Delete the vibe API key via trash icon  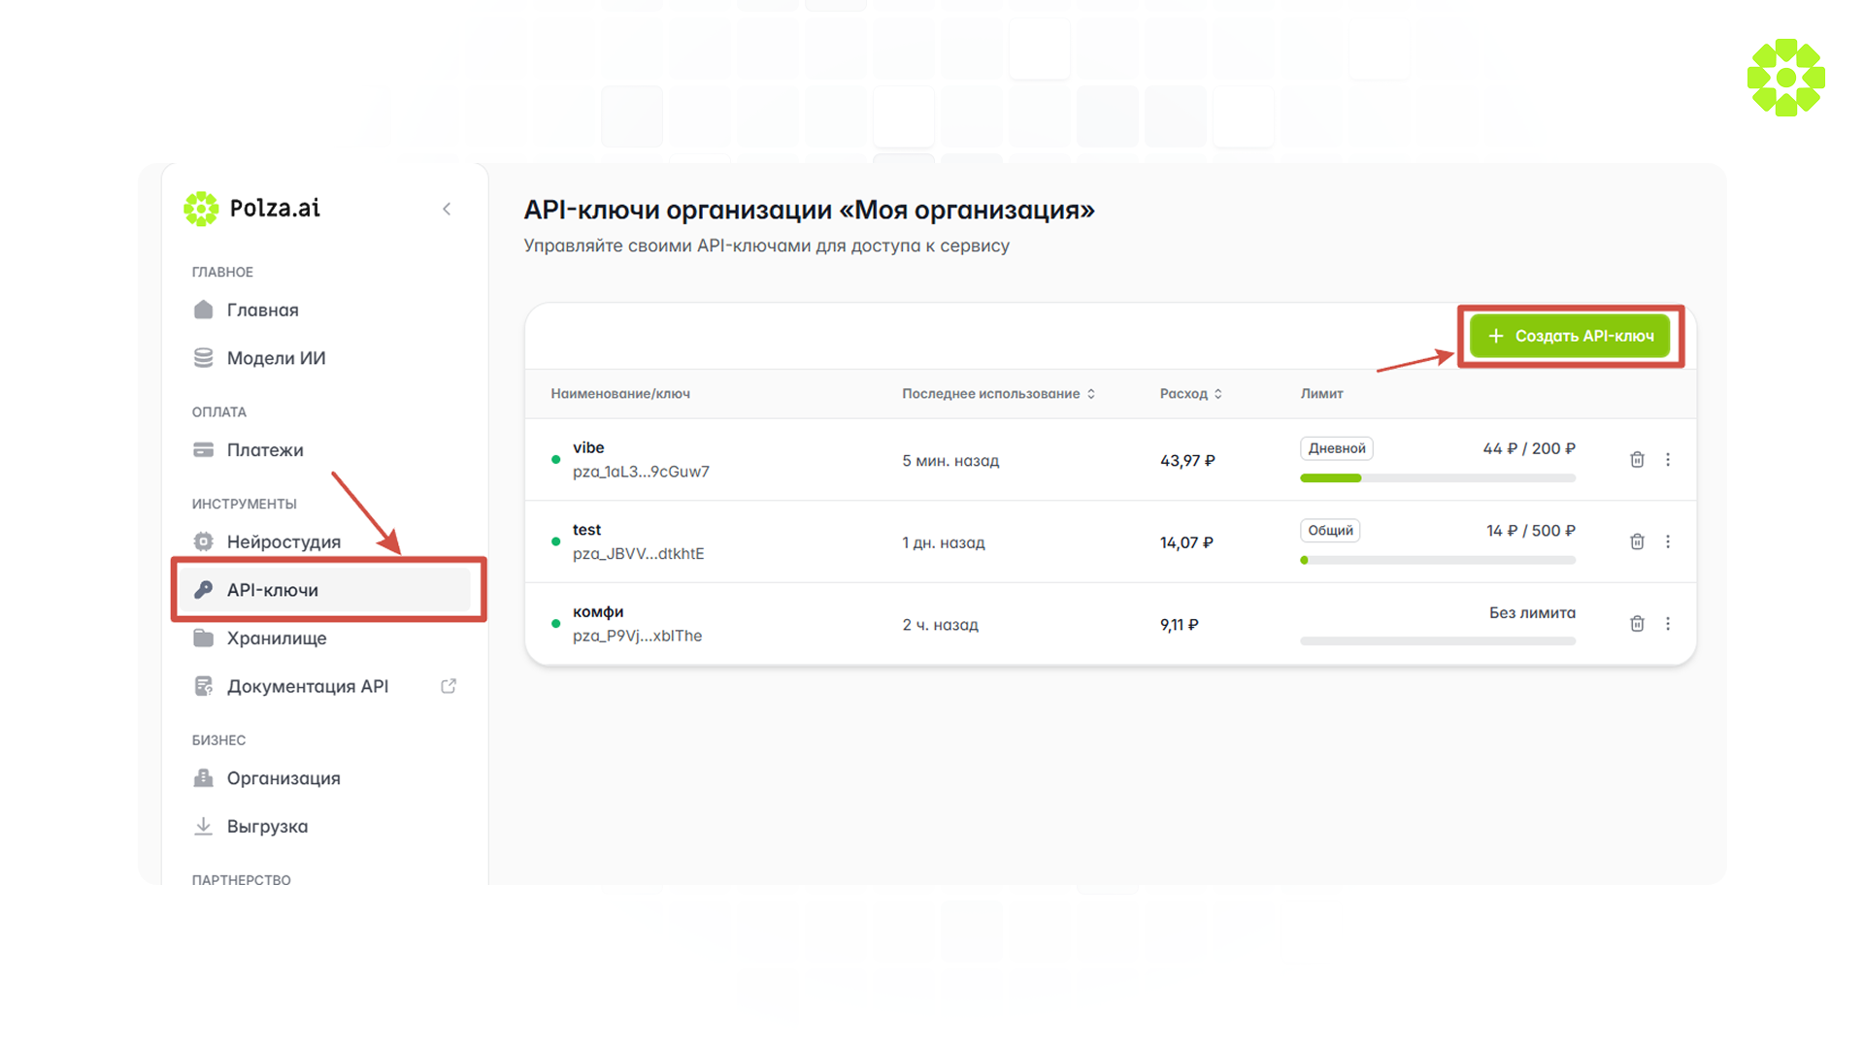pos(1637,460)
